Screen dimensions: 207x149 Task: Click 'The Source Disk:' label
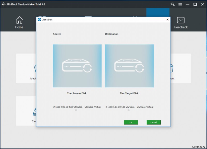(x=77, y=93)
